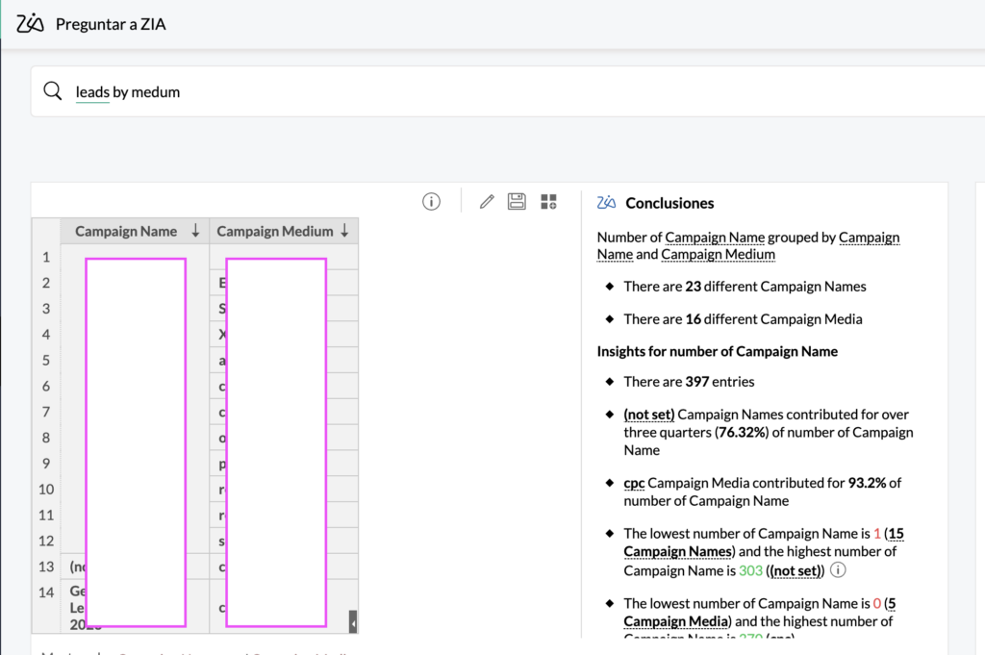Click the add to dashboard icon
This screenshot has width=985, height=655.
pyautogui.click(x=548, y=202)
